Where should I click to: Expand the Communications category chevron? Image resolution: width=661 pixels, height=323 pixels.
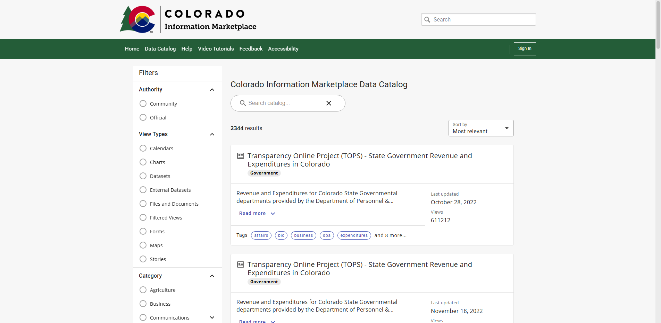click(x=212, y=317)
